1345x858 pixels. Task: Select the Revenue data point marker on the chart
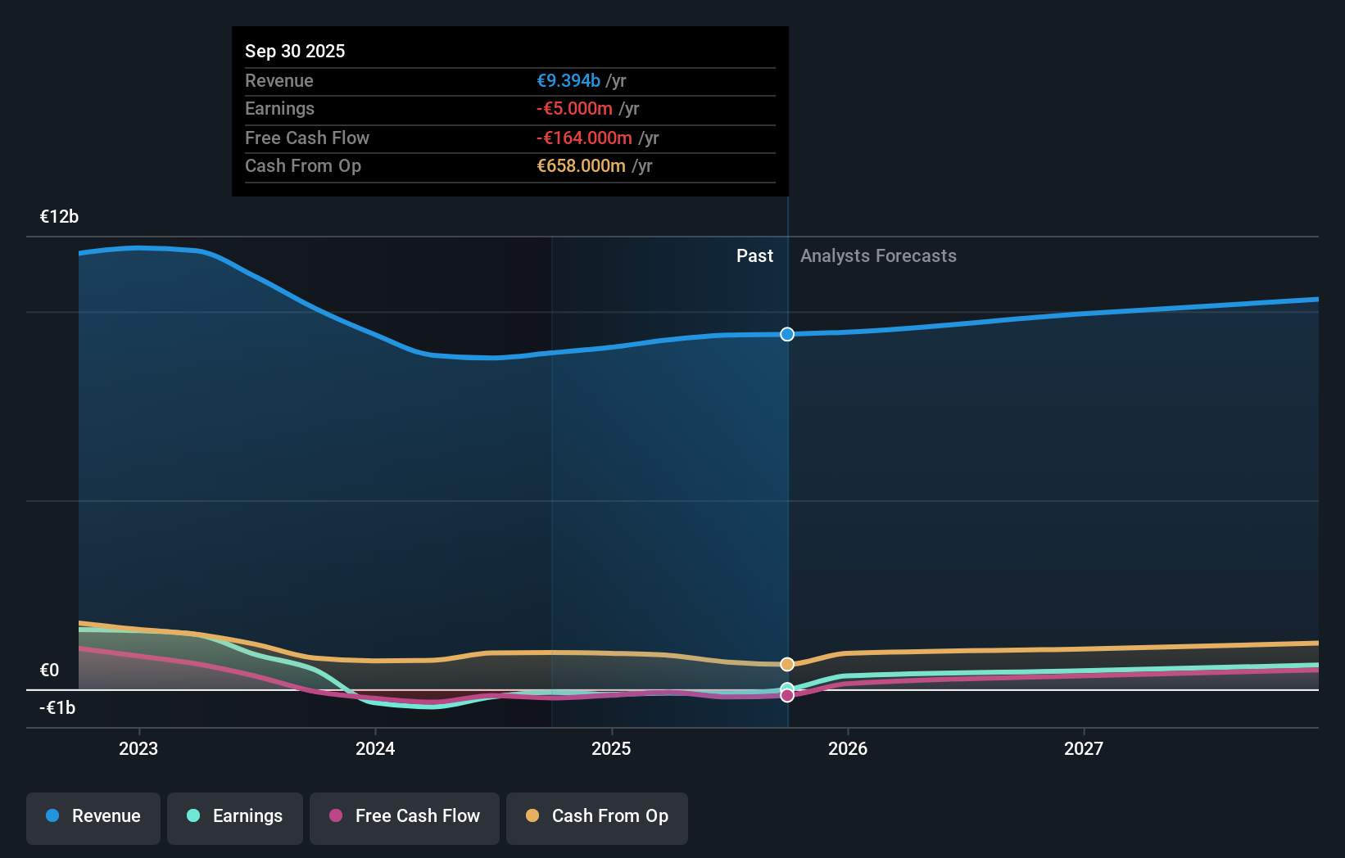pyautogui.click(x=787, y=334)
